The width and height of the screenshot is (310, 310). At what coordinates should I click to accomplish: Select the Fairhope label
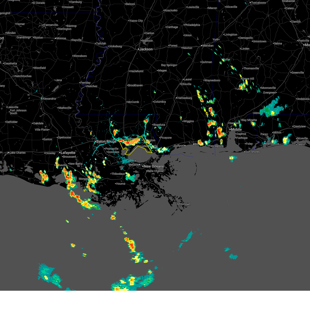pyautogui.click(x=242, y=138)
